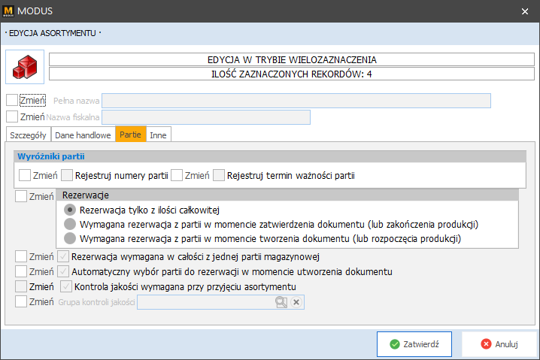Image resolution: width=540 pixels, height=360 pixels.
Task: Choose reservation at document zatwierdzenia option
Action: point(70,224)
